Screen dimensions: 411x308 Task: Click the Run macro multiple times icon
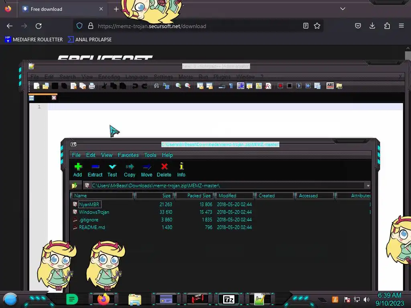[x=308, y=86]
